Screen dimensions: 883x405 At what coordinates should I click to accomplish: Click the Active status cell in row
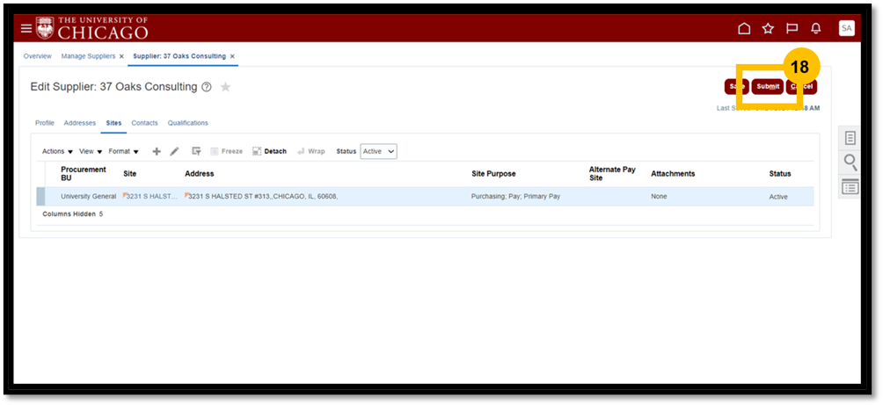[x=778, y=197]
